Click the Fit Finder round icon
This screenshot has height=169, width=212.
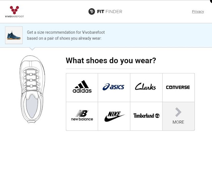92,12
